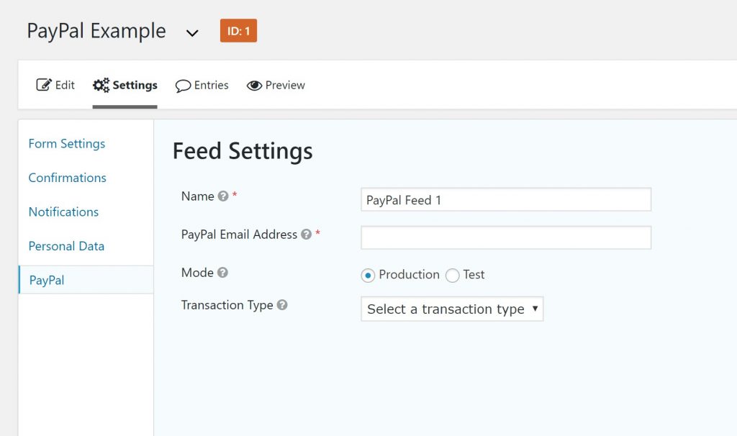
Task: Click the Edit pencil icon
Action: pos(43,85)
